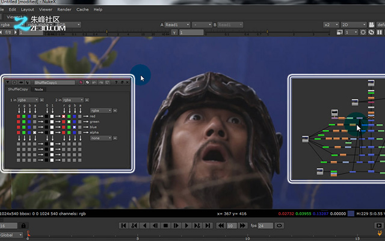This screenshot has width=385, height=241.
Task: Open the Render menu
Action: (64, 10)
